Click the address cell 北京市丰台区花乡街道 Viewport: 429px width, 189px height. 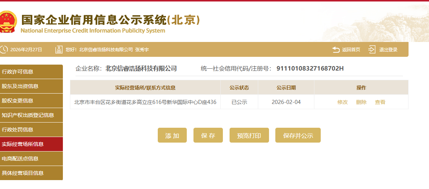tap(145, 102)
